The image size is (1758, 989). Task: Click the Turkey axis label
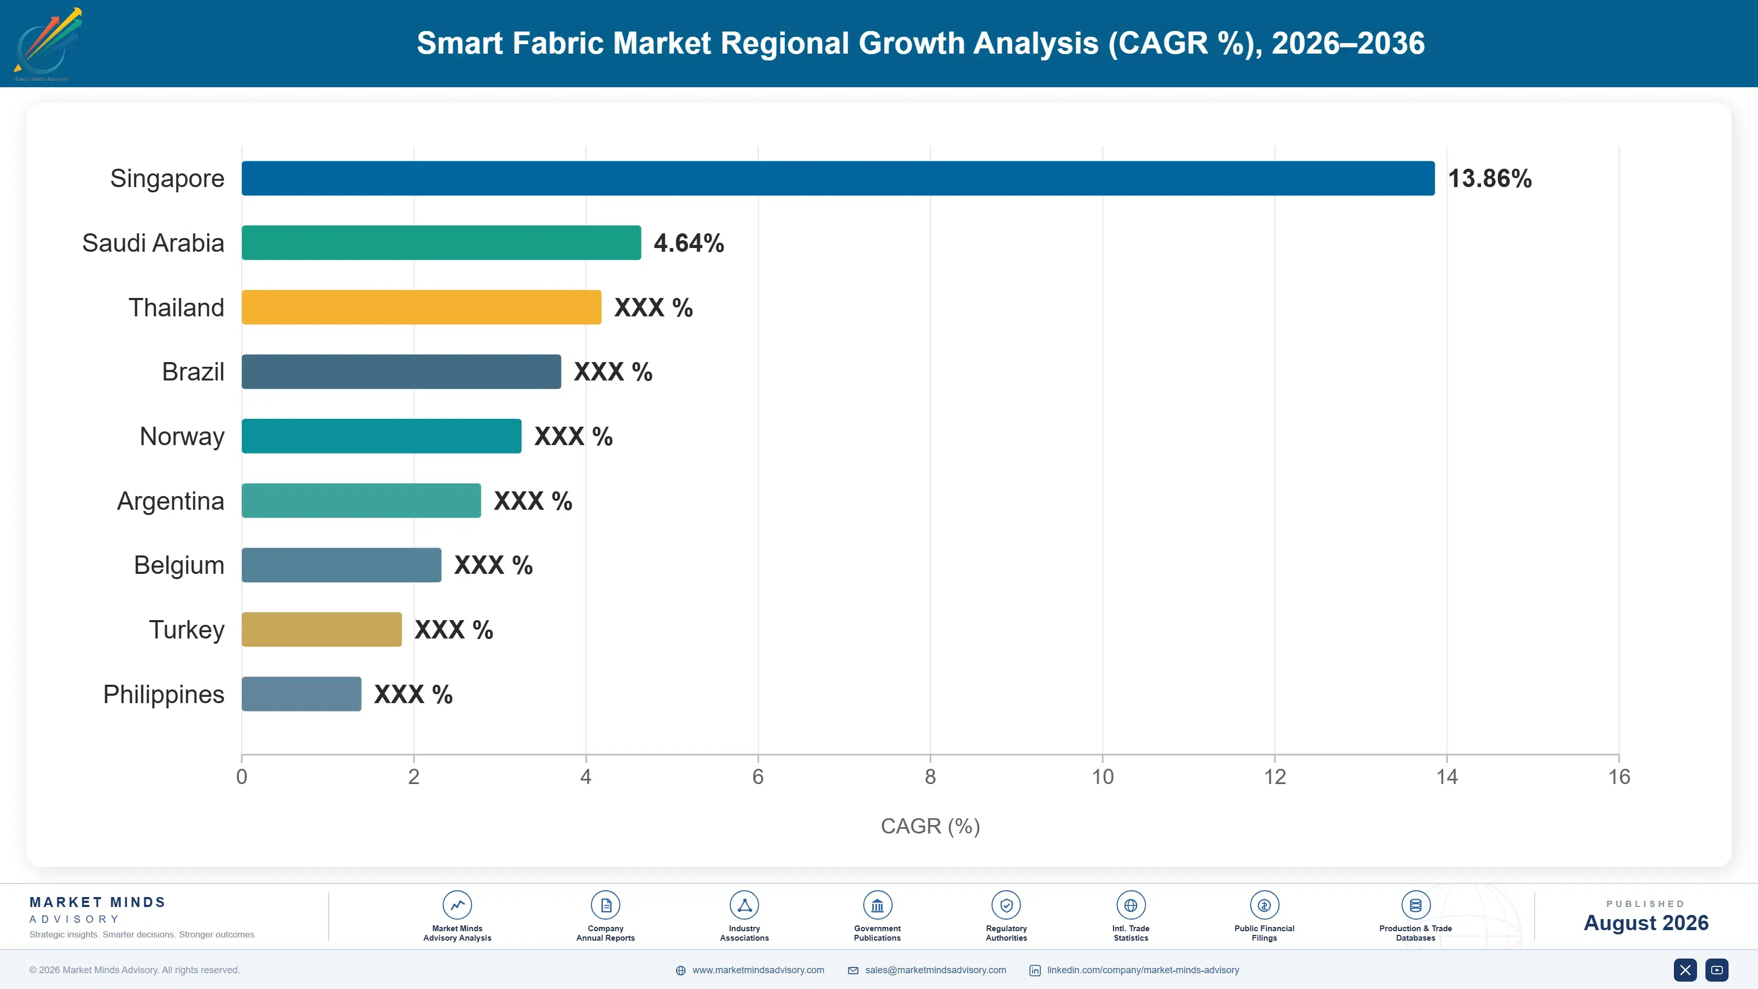[x=187, y=631]
